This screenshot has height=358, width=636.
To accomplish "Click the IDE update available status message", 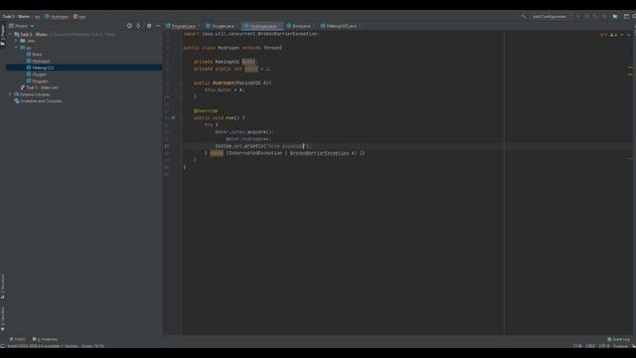I will [56, 346].
